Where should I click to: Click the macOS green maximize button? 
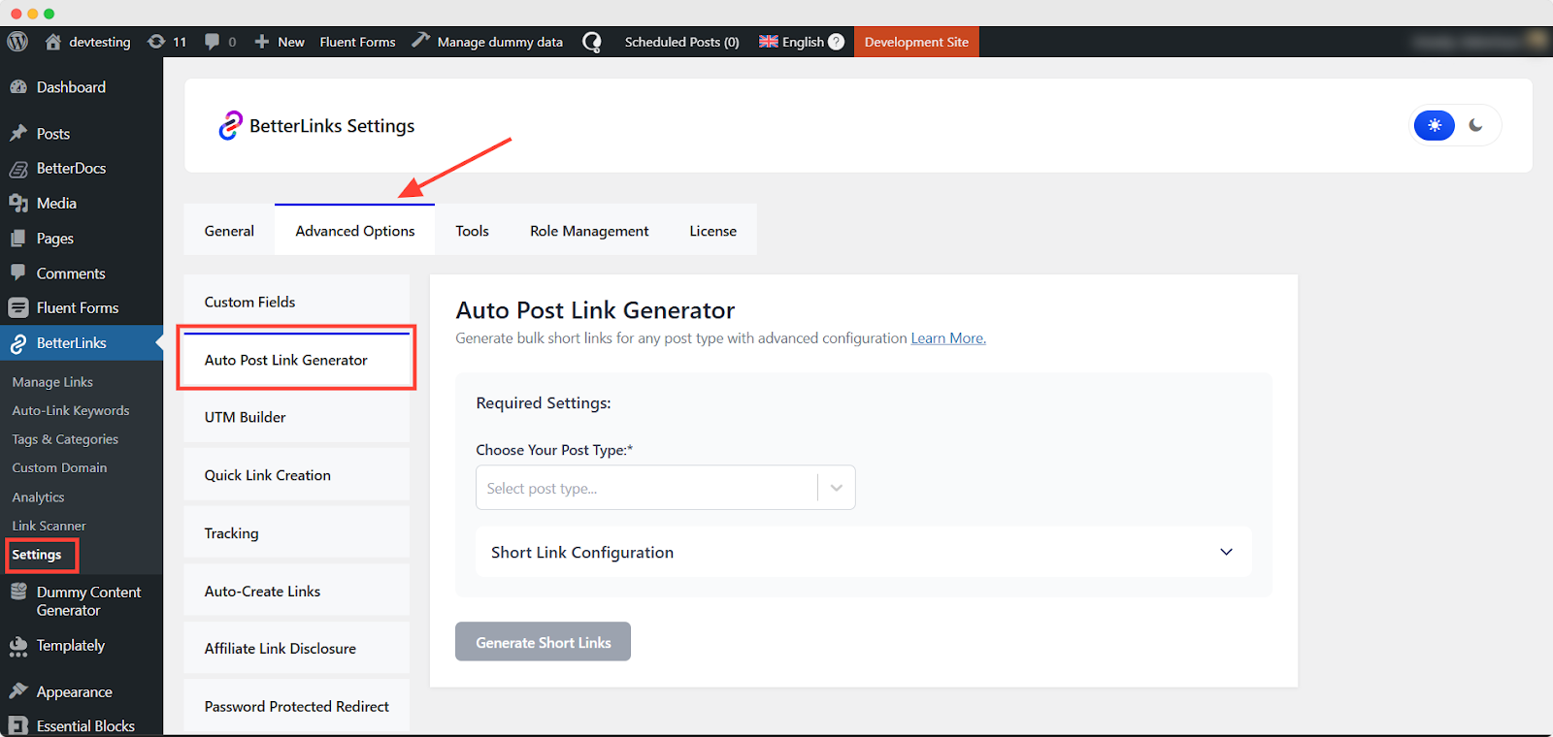[50, 14]
